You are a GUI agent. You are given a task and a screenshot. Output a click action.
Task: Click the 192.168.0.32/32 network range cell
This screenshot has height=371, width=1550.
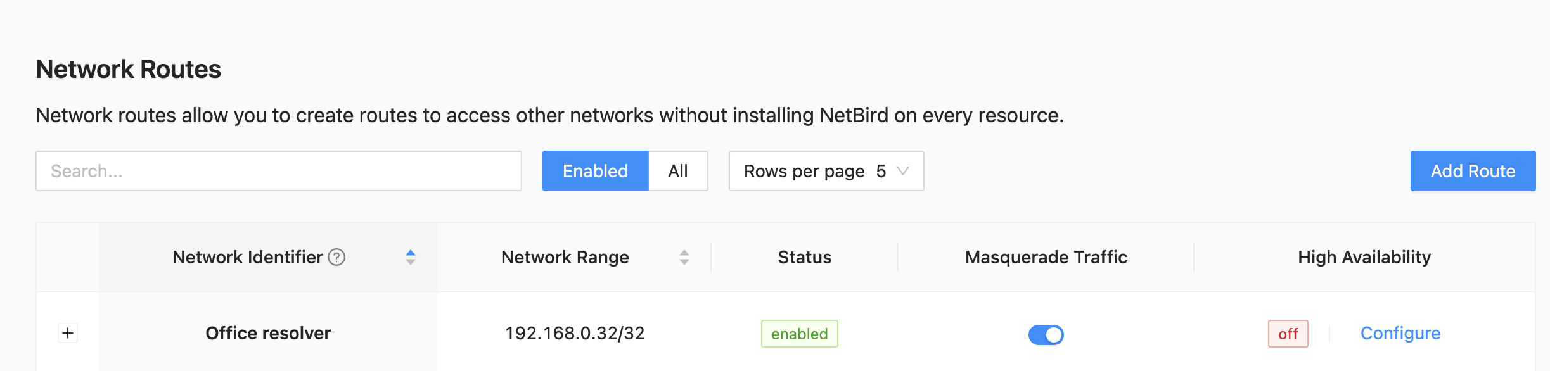(x=575, y=333)
